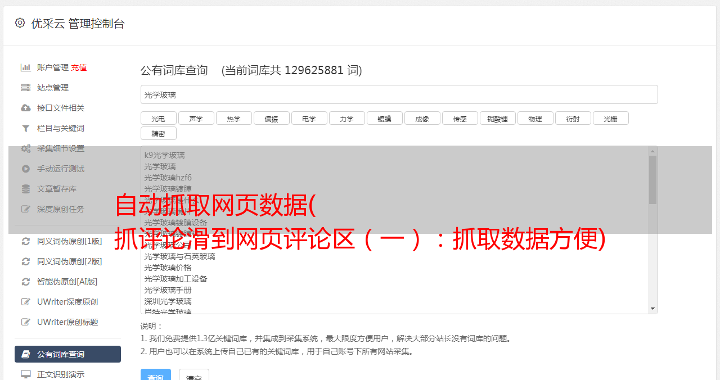720x380 pixels.
Task: Pick the 光栅 tag button
Action: (x=611, y=118)
